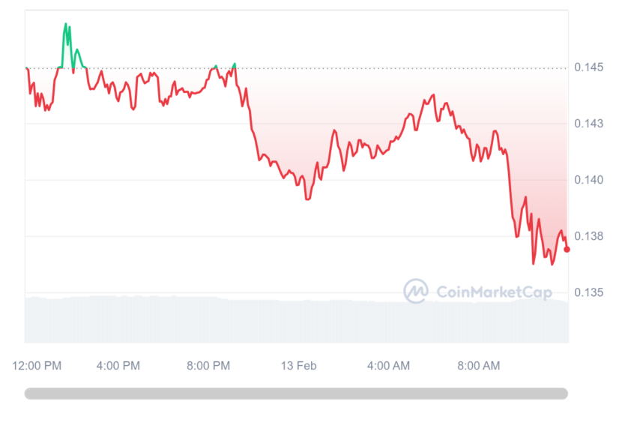The width and height of the screenshot is (637, 425).
Task: Click the 0.140 price axis label
Action: click(x=588, y=180)
